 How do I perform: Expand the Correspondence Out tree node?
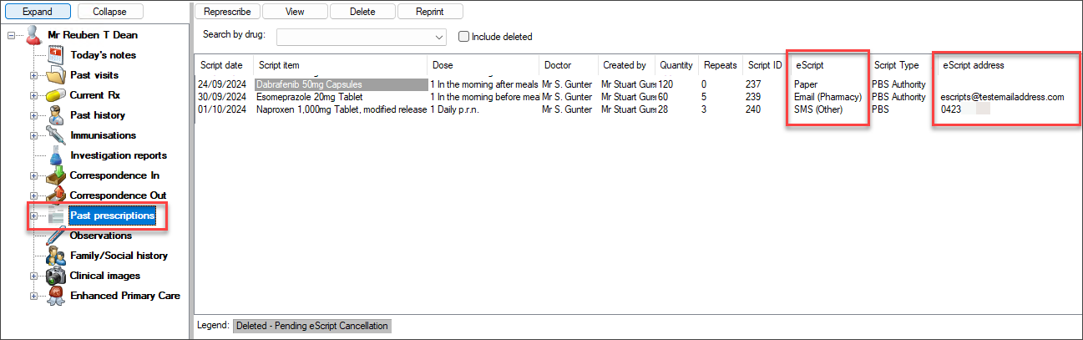(x=34, y=195)
